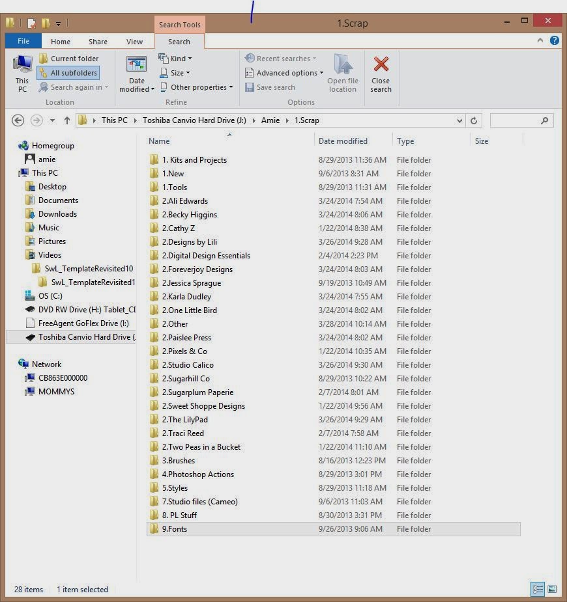Switch to Large icons view in status bar
Image resolution: width=567 pixels, height=602 pixels.
[552, 589]
